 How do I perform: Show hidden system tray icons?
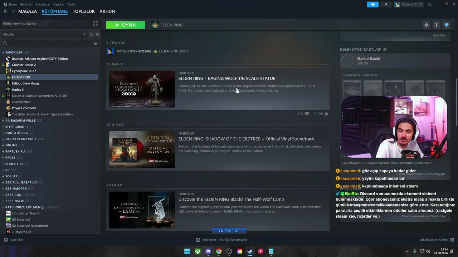click(x=407, y=251)
